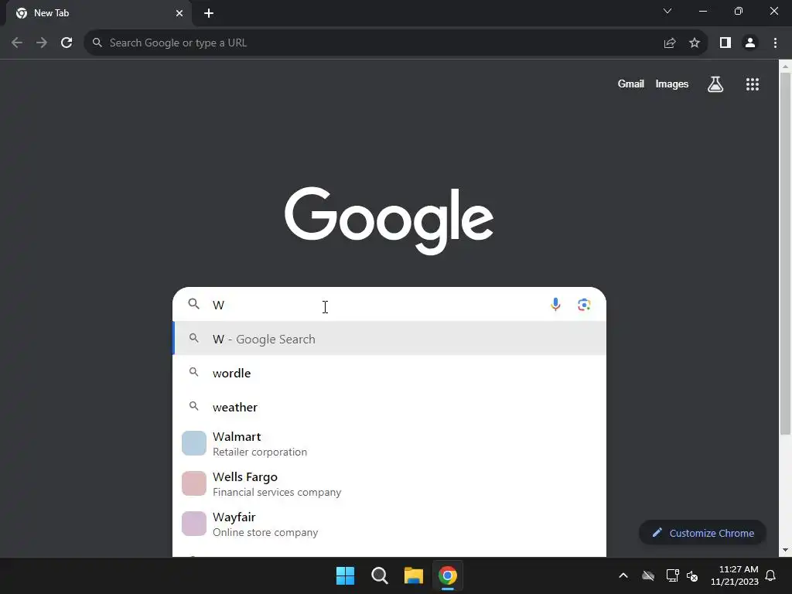Open the Images link
This screenshot has height=594, width=792.
point(672,84)
